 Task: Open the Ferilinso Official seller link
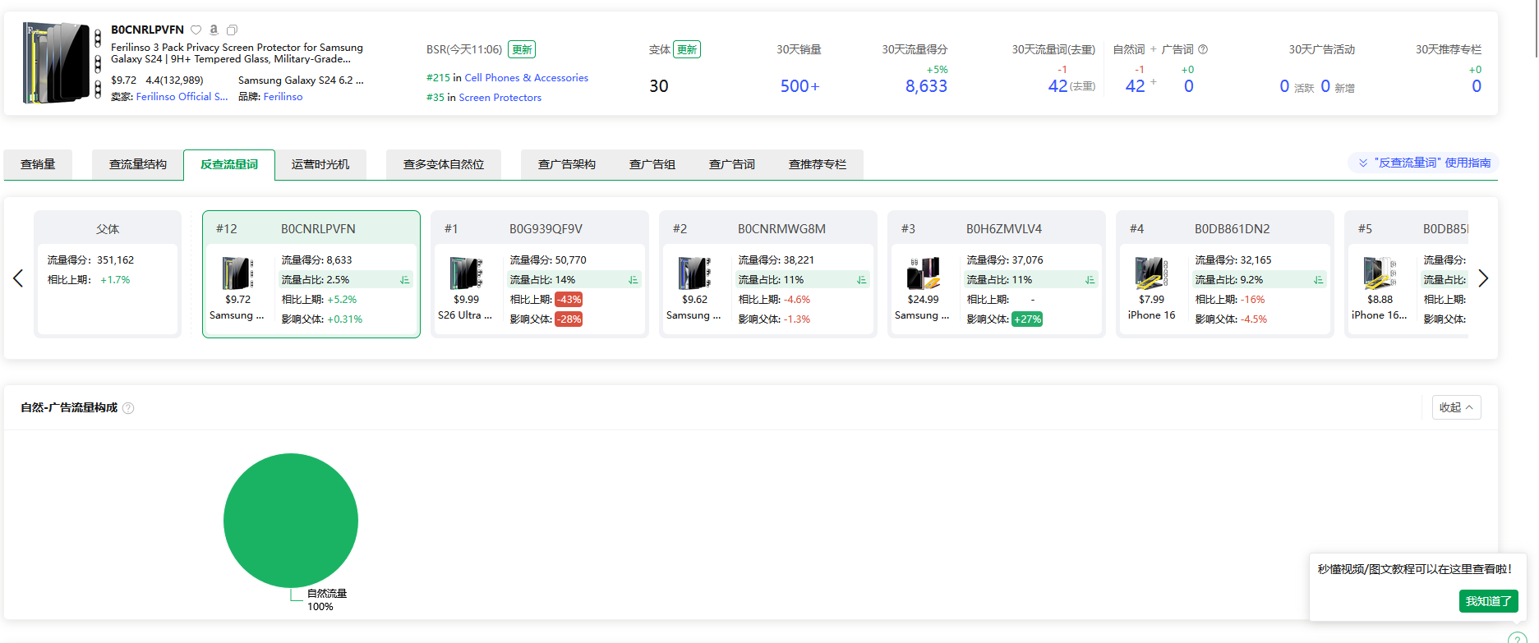182,97
